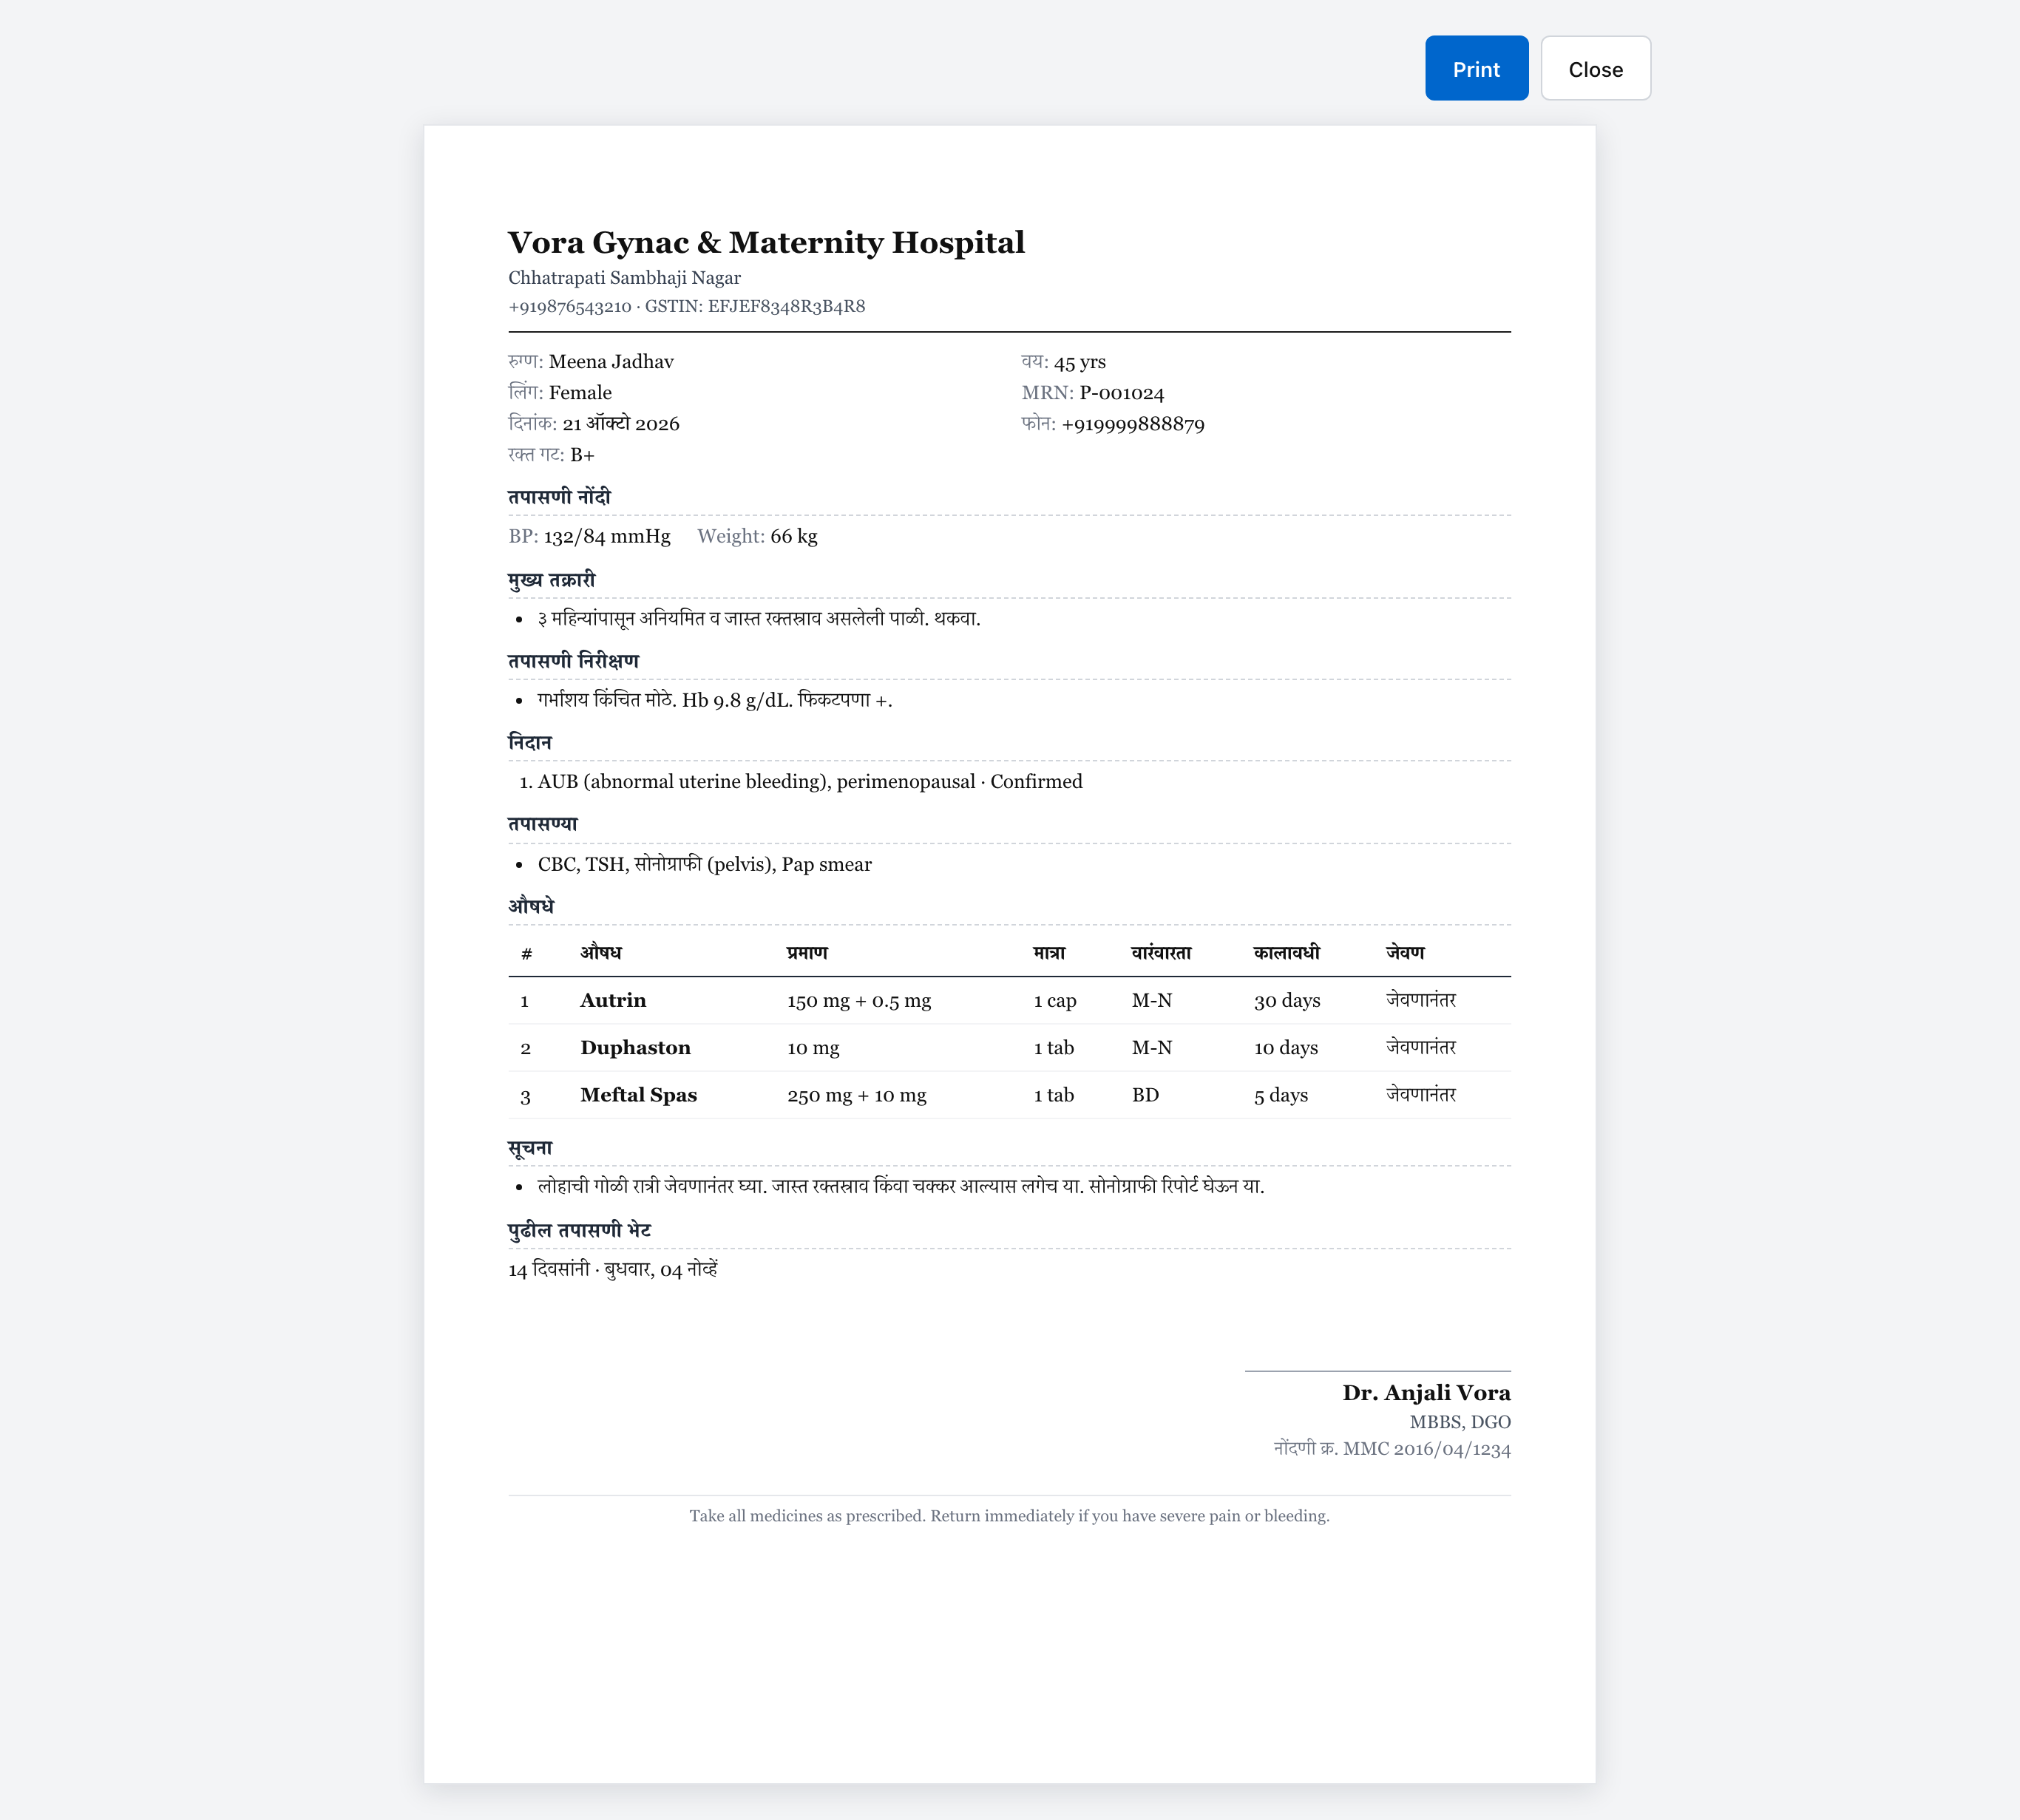Click the weight value '66 kg'

794,537
